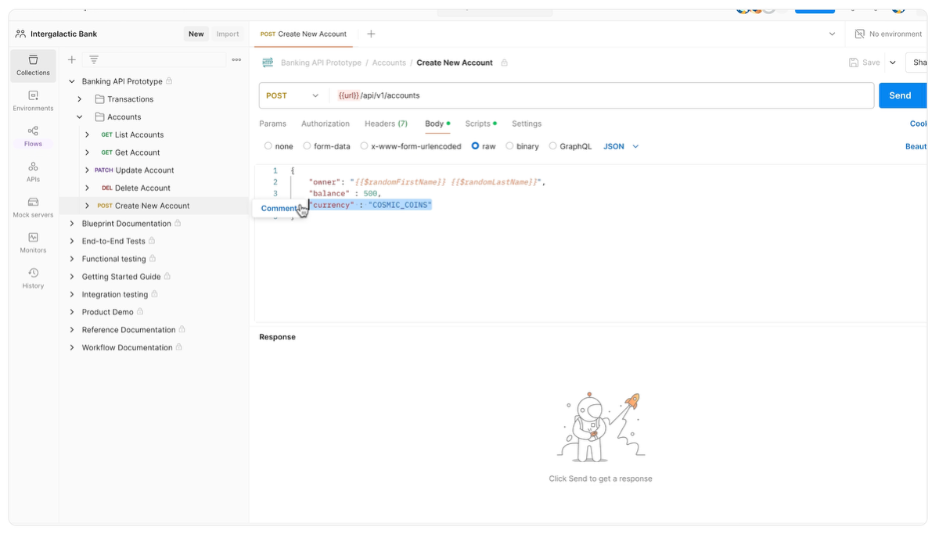
Task: Click the Comment popup button
Action: pyautogui.click(x=279, y=208)
